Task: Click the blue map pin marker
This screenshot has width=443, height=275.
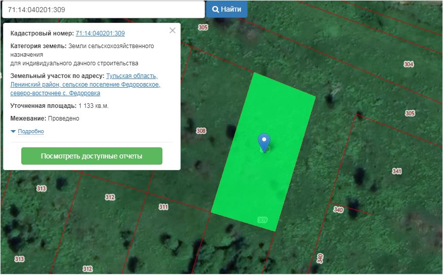Action: pyautogui.click(x=264, y=142)
